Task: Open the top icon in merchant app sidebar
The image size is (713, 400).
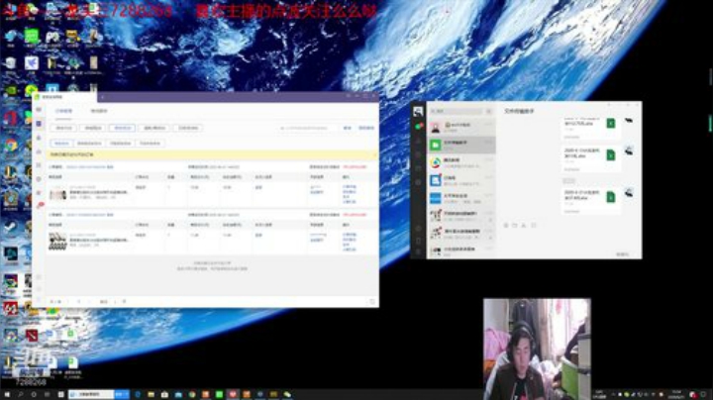Action: [39, 110]
